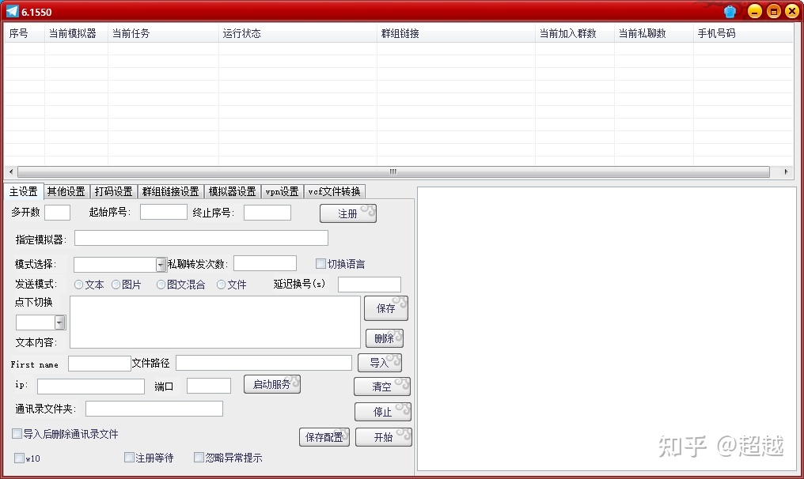Maximize the window using the title bar button
Screen dimensions: 804x479
pos(773,11)
